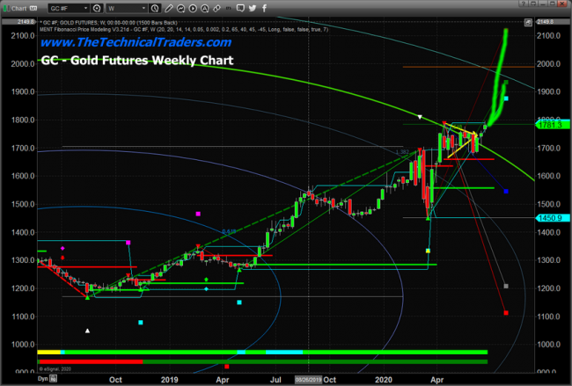Screen dimensions: 572x386
Task: Click the 2019 label on time axis
Action: pyautogui.click(x=170, y=380)
